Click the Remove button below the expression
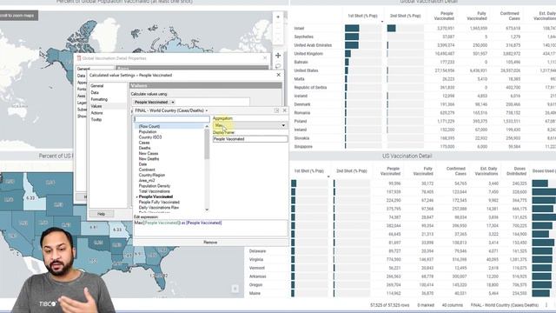Screen dimensions: 556x313 point(210,243)
